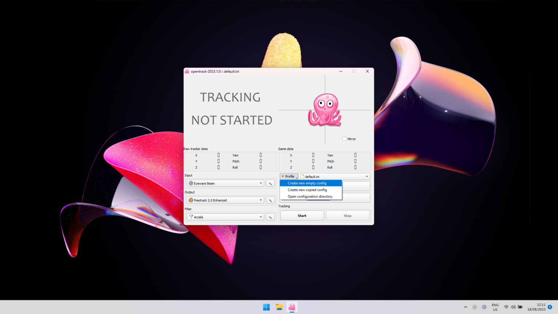Enable the Mirror checkbox
The image size is (558, 314).
click(344, 138)
